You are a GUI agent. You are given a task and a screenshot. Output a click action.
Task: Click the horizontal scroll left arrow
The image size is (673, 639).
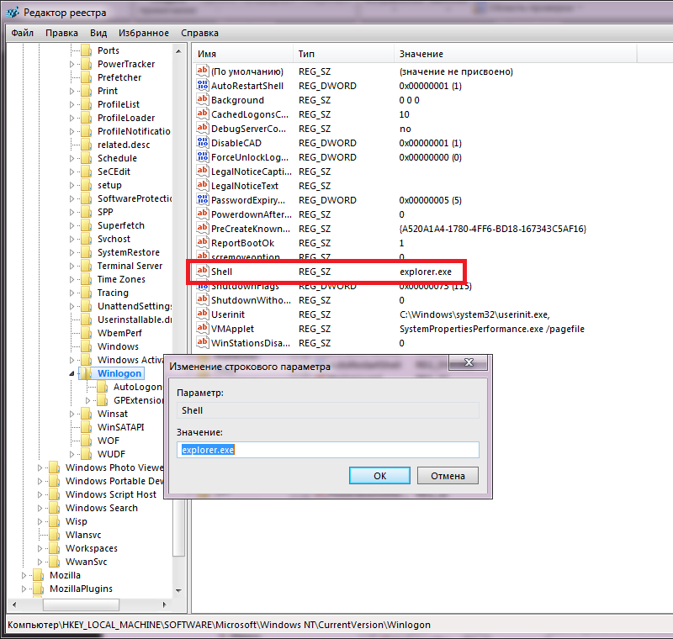14,605
